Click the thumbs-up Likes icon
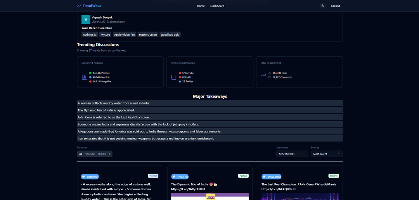The image size is (419, 200). click(270, 73)
